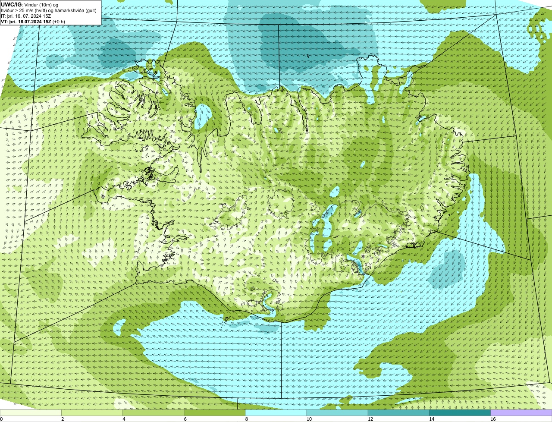Click the legend scale label '2'
552x422 pixels.
(63, 419)
